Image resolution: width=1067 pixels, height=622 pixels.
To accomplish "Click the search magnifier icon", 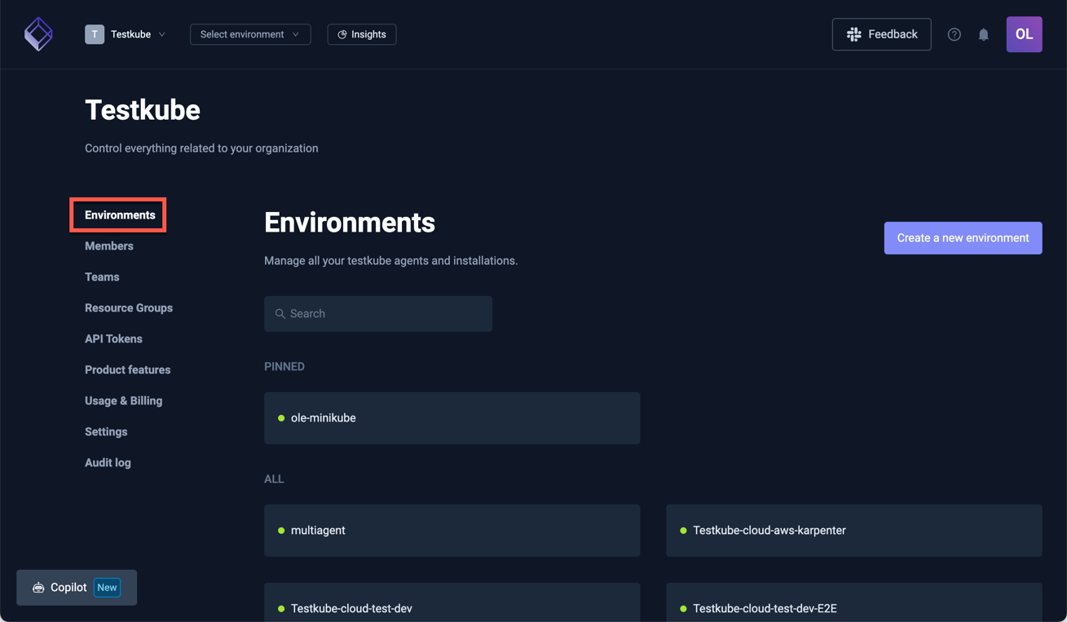I will [x=280, y=313].
